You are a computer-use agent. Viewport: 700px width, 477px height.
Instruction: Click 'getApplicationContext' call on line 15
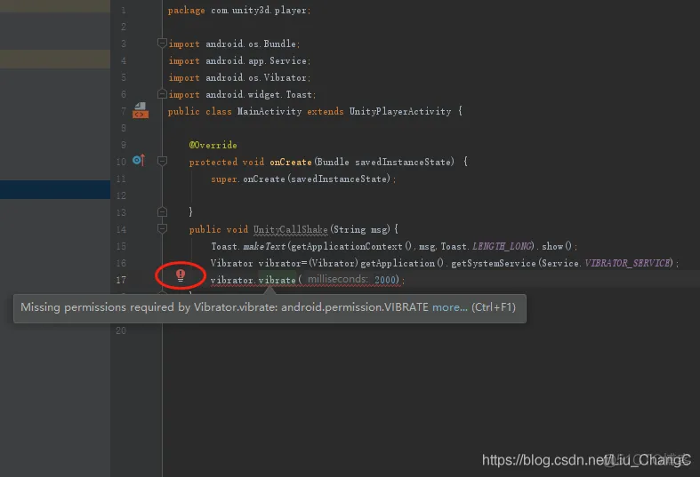tap(346, 247)
